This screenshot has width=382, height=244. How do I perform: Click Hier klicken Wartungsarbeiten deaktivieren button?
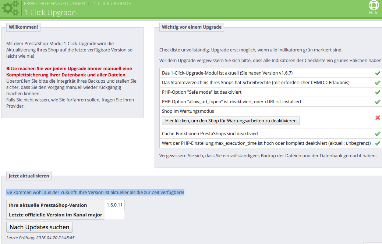coord(231,121)
